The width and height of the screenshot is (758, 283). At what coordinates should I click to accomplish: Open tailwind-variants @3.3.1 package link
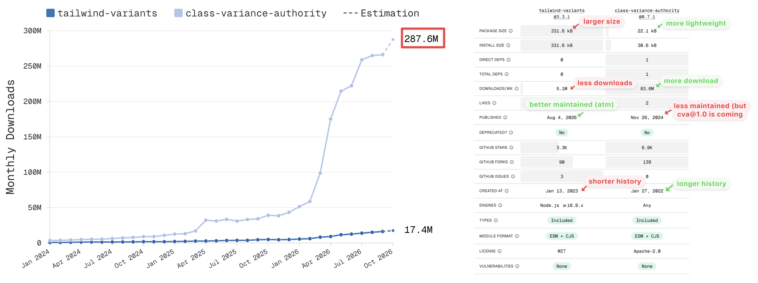pos(562,14)
